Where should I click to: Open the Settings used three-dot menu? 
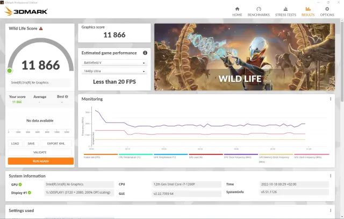click(331, 210)
